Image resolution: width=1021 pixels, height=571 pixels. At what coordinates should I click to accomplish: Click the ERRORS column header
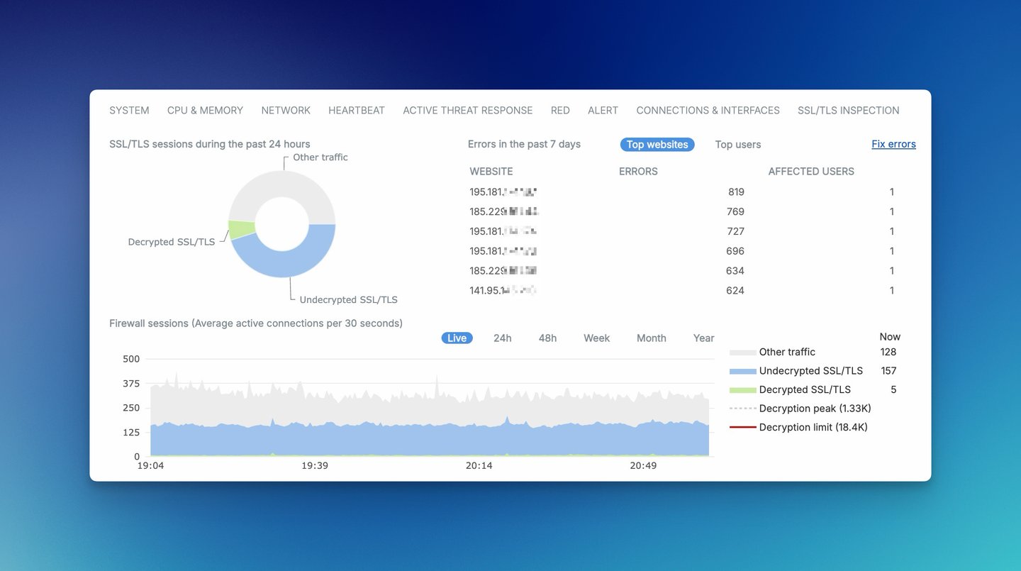pyautogui.click(x=638, y=172)
